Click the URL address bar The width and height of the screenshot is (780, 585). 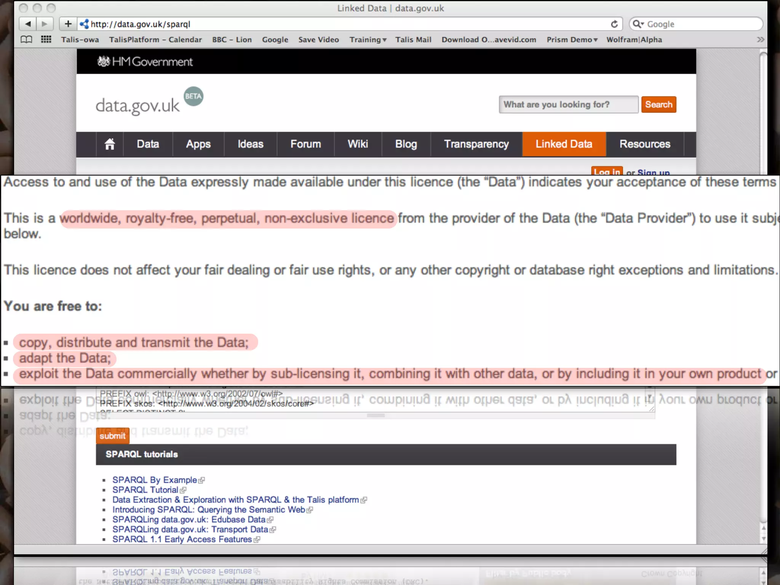pos(343,24)
